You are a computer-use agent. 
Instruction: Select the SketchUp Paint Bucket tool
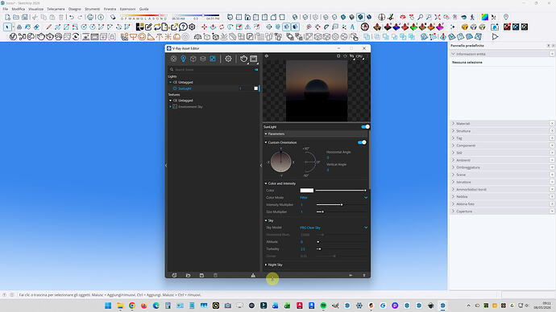coord(27,27)
